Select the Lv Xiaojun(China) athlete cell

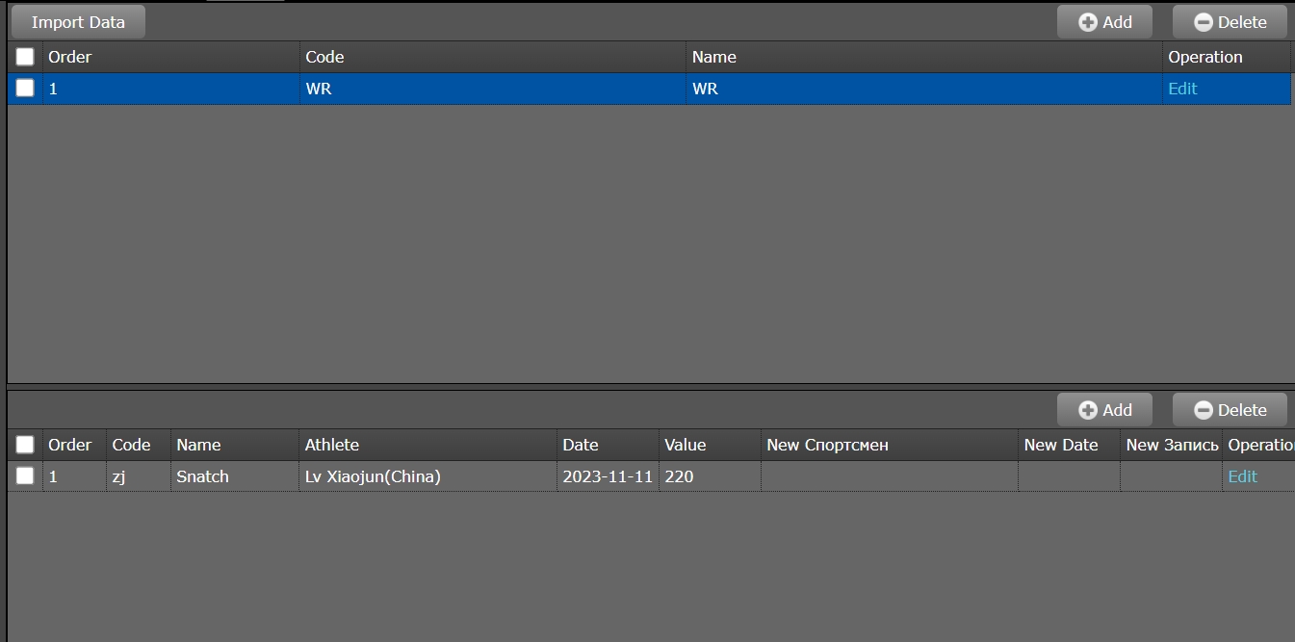pos(373,476)
